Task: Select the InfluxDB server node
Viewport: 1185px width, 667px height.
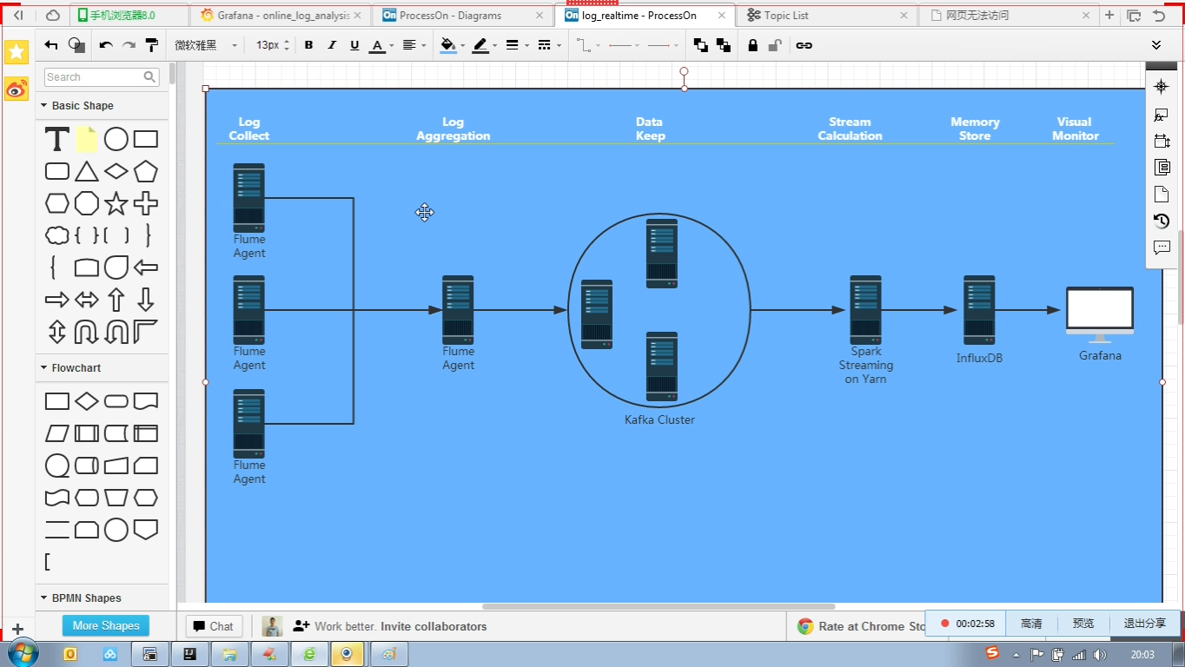Action: tap(979, 310)
